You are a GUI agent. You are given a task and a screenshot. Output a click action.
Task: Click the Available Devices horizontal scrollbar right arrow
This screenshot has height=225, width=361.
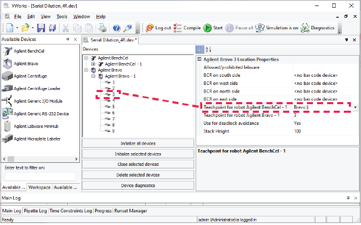(x=76, y=159)
